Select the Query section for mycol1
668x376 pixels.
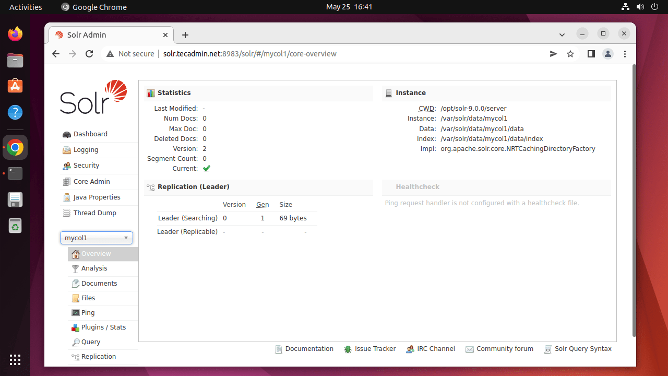[x=90, y=342]
